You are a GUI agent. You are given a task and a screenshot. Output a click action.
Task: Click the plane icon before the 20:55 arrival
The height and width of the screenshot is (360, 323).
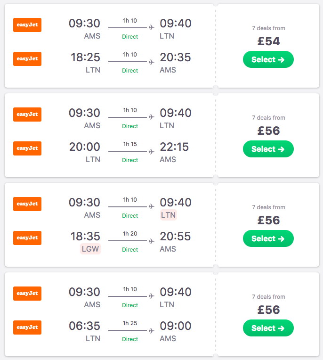pyautogui.click(x=152, y=241)
